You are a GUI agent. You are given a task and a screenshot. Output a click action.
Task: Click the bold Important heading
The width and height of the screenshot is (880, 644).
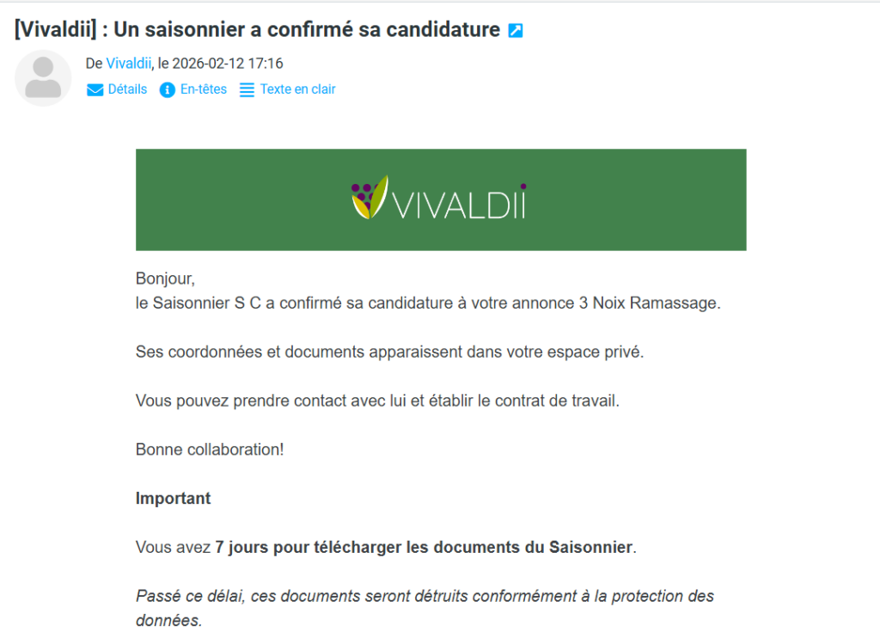point(173,499)
